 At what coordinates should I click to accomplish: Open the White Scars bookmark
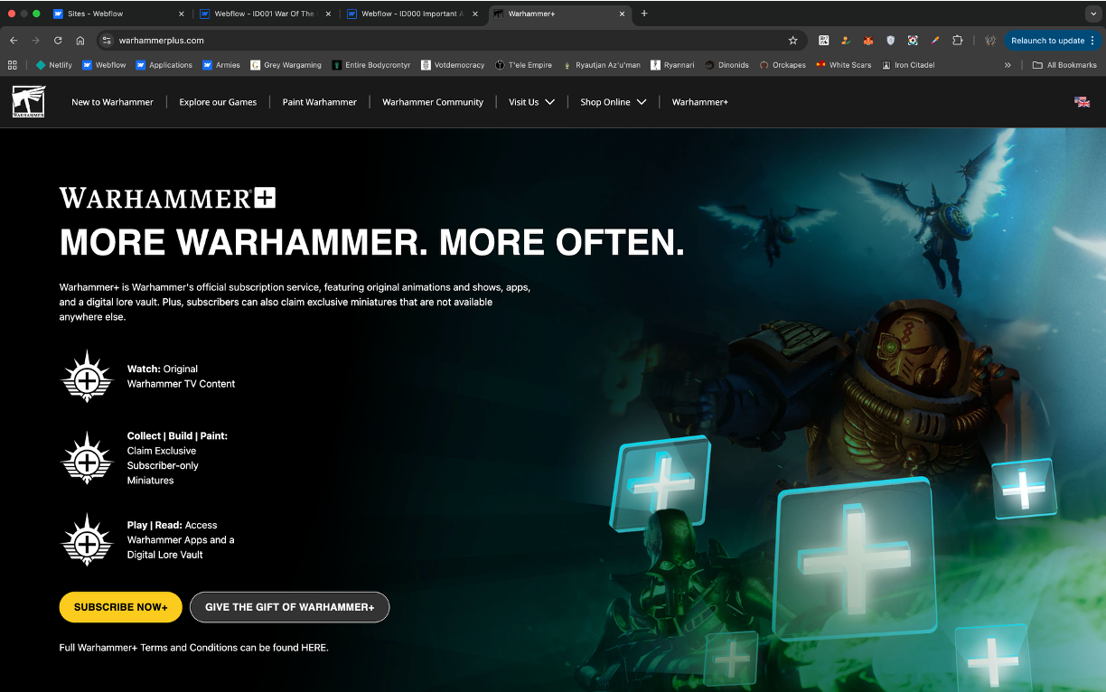(843, 65)
